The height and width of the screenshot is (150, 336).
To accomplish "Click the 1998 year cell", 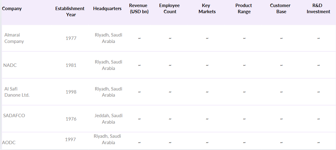I will [x=71, y=92].
